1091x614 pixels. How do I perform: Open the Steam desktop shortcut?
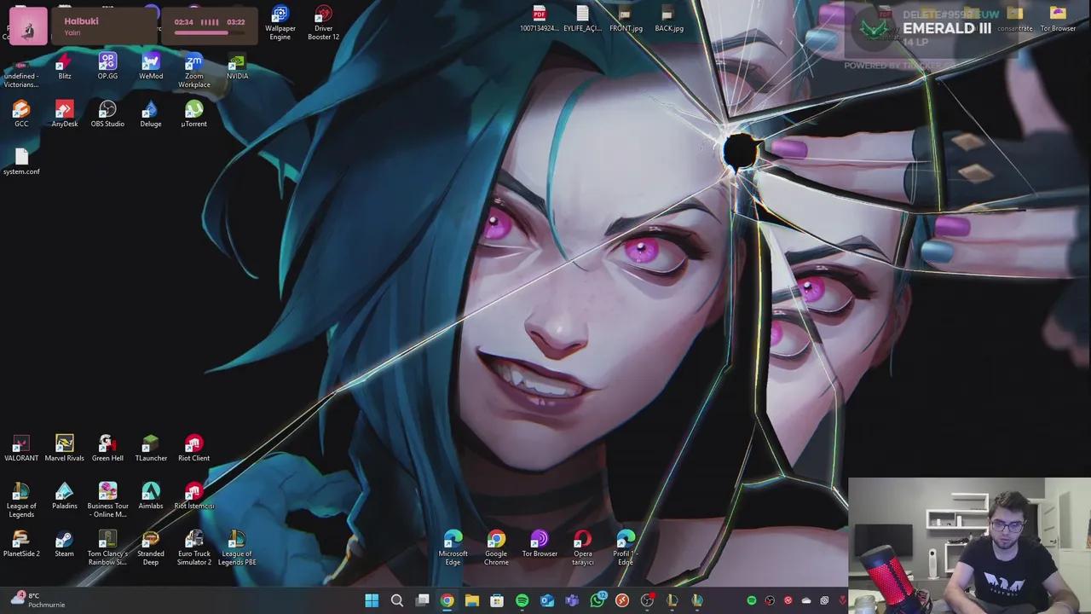[65, 544]
